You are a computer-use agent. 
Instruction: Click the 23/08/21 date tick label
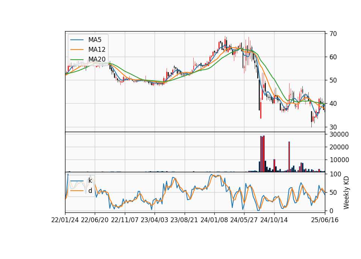[x=184, y=220]
